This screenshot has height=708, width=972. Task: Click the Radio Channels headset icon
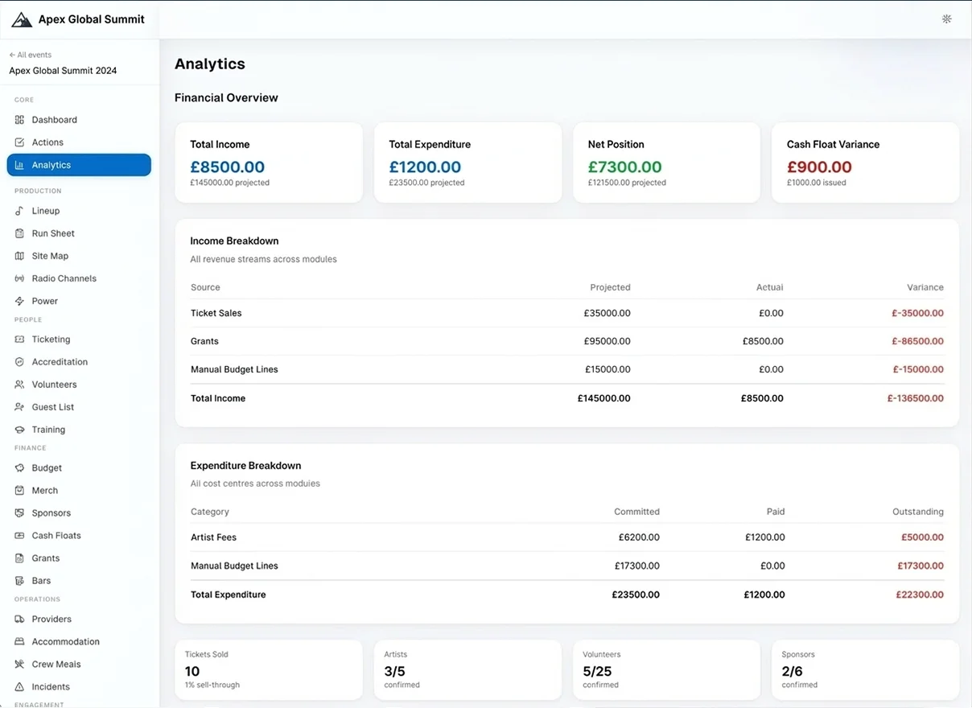[18, 278]
